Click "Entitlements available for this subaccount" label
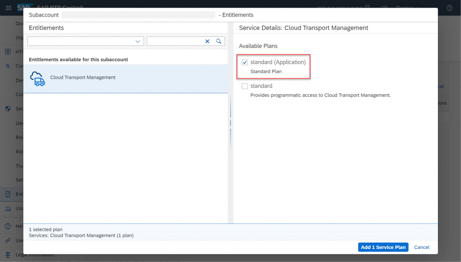Screen dimensions: 461x262 click(x=78, y=59)
